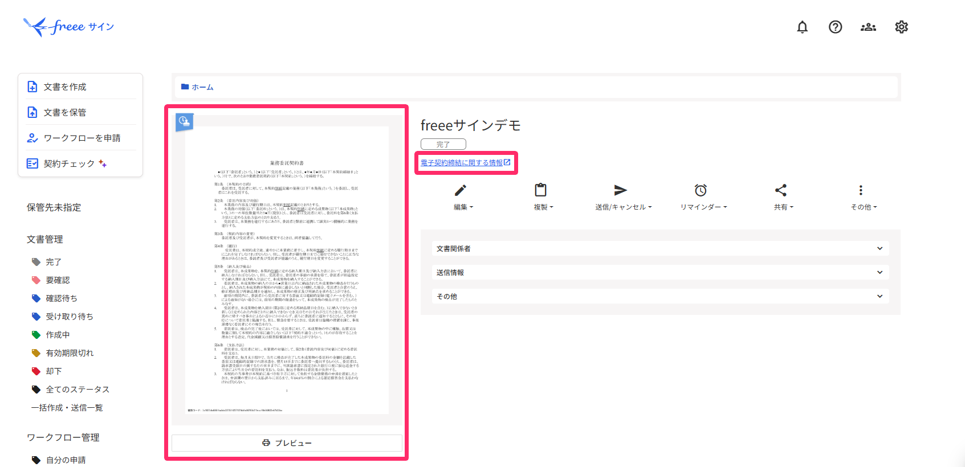965x467 pixels.
Task: Click the 複製 clipboard icon
Action: [540, 190]
